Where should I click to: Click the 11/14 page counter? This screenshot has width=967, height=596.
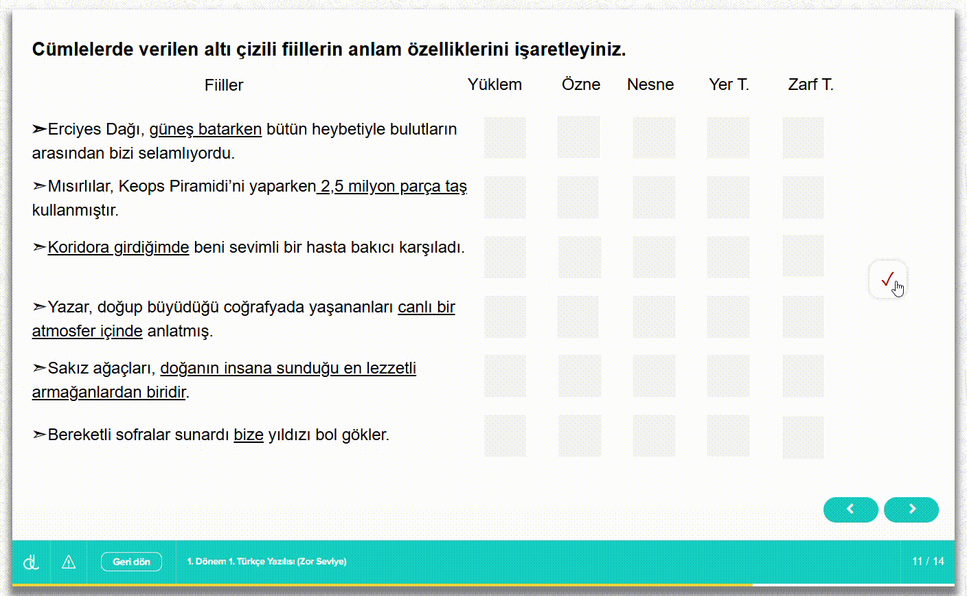(929, 561)
